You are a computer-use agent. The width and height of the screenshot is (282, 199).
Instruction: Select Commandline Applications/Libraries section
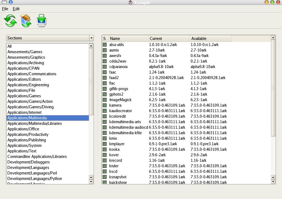(48, 157)
